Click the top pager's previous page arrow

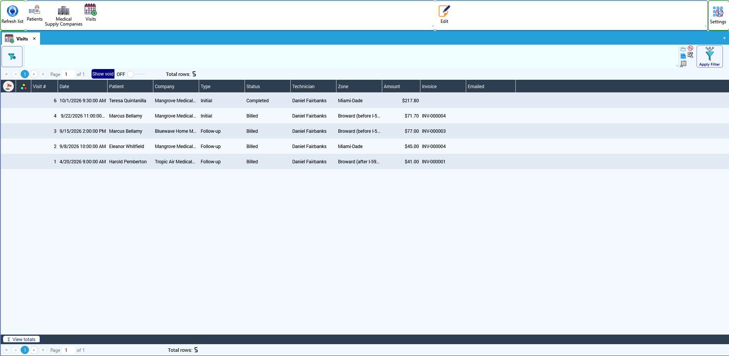(x=16, y=74)
